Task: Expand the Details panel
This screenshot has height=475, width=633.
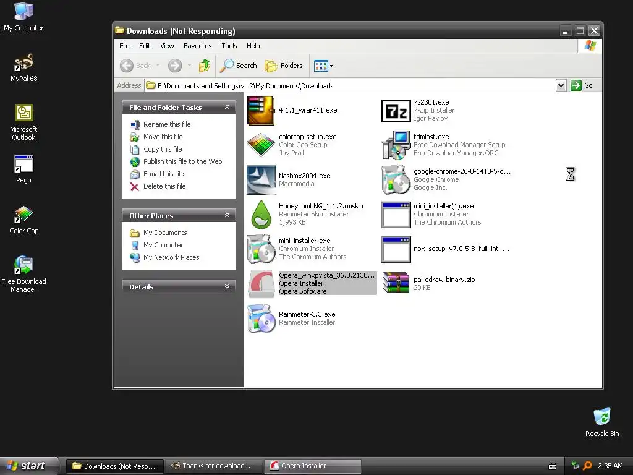Action: pos(227,286)
